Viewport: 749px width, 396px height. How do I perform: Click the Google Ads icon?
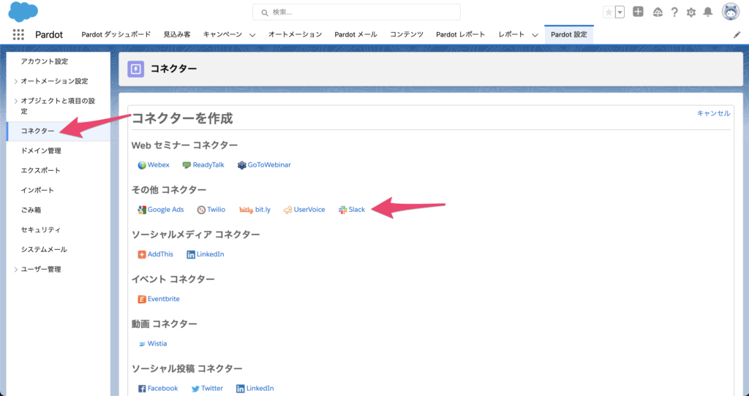pos(142,210)
